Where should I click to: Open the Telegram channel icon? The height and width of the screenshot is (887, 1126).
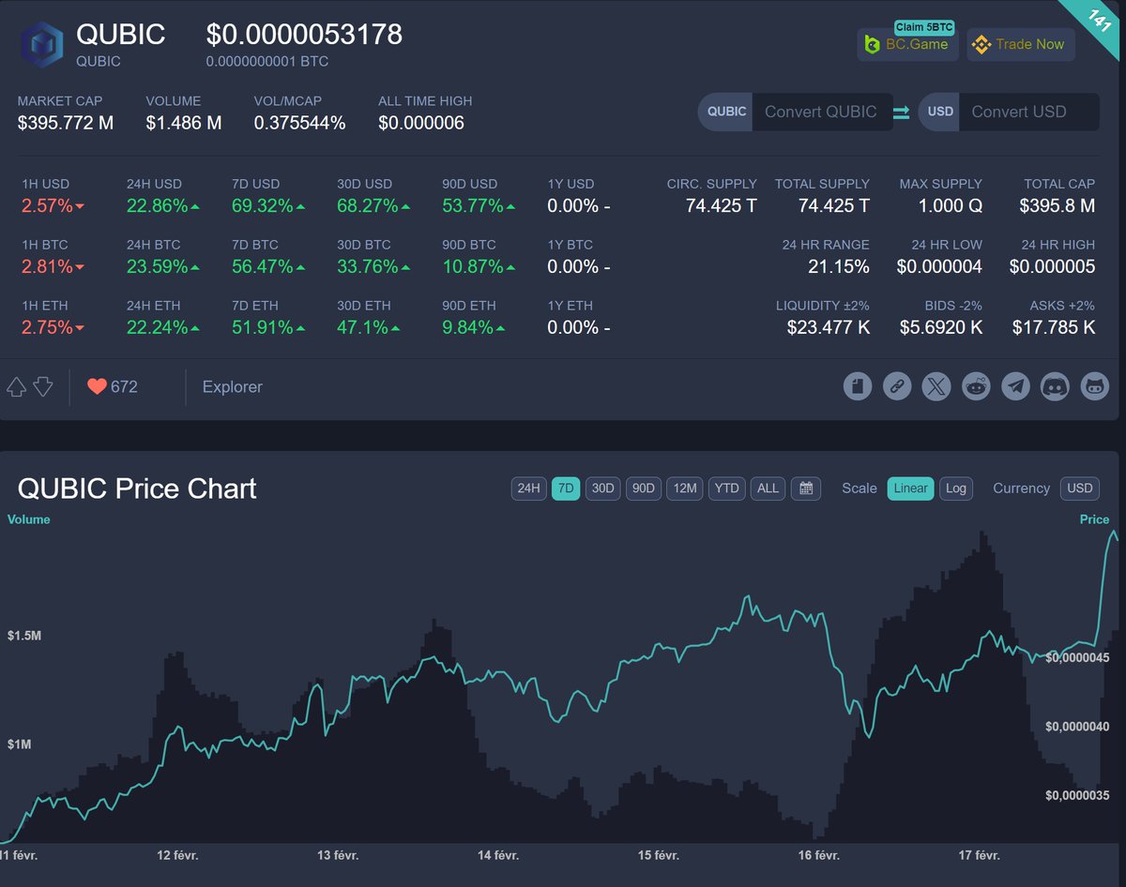pos(1015,386)
